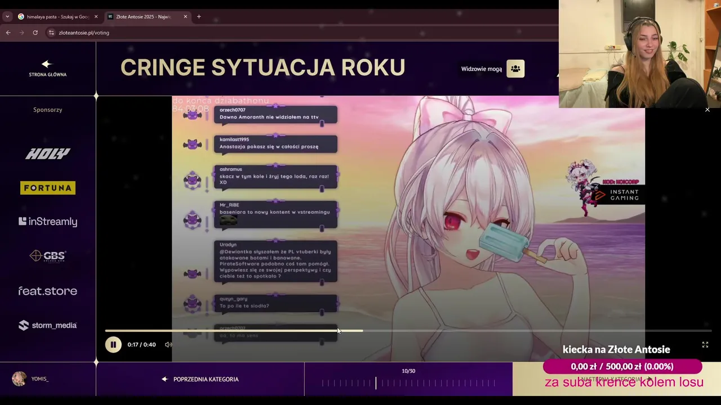Seek the video progress bar
The image size is (721, 405).
tap(408, 331)
